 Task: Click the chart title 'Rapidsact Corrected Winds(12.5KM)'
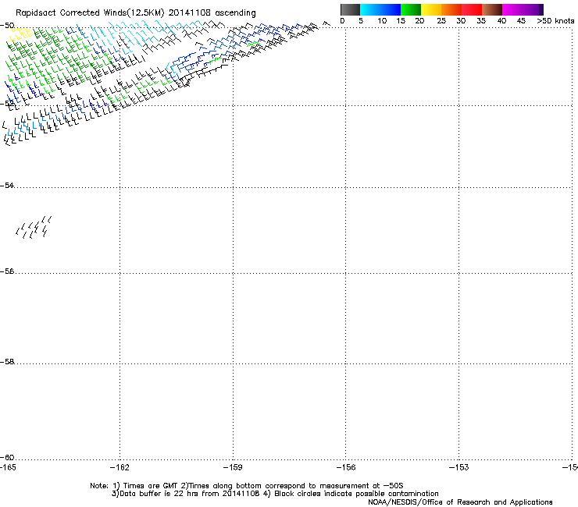(x=90, y=13)
